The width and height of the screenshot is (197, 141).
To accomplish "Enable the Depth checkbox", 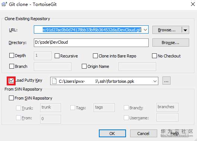I will pos(12,55).
